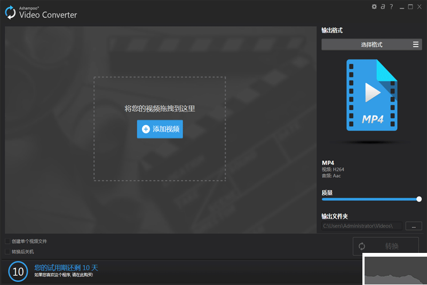Maximize the Video Converter window
This screenshot has height=285, width=427.
click(410, 6)
